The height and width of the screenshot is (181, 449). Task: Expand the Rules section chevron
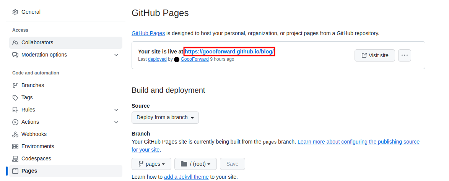click(x=116, y=110)
